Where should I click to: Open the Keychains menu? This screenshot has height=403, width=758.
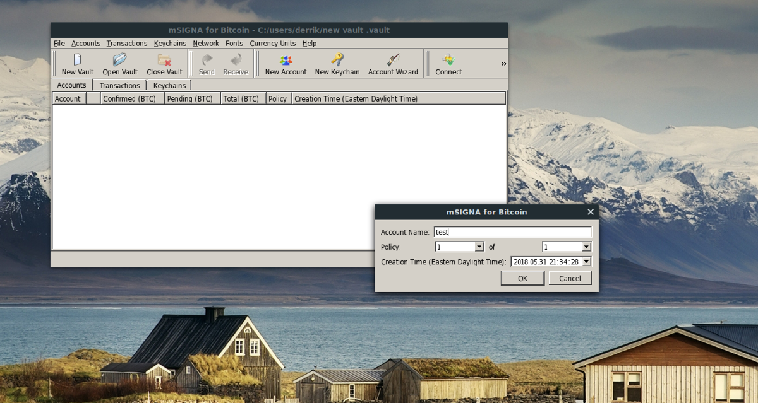[171, 44]
